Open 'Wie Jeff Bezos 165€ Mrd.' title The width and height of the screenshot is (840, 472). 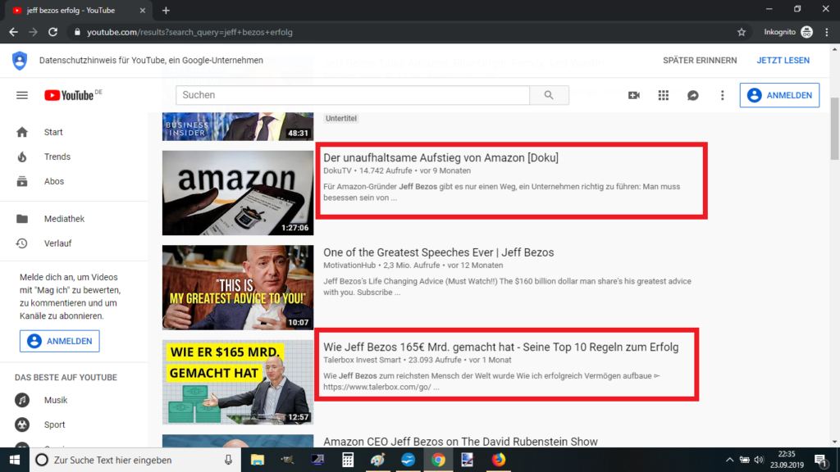point(501,347)
